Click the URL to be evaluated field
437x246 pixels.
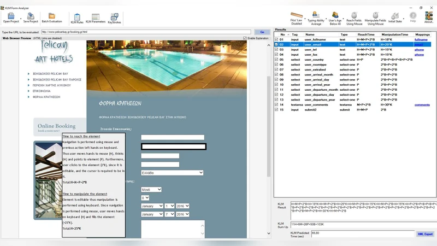[146, 32]
